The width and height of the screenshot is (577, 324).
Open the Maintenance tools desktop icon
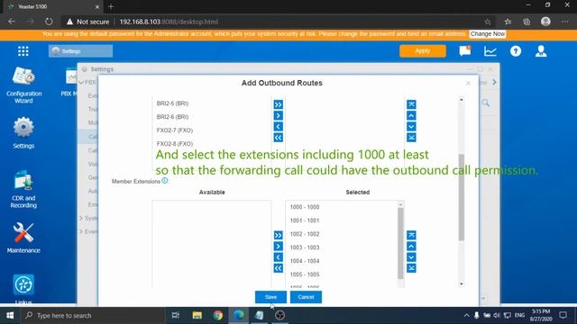click(x=23, y=238)
